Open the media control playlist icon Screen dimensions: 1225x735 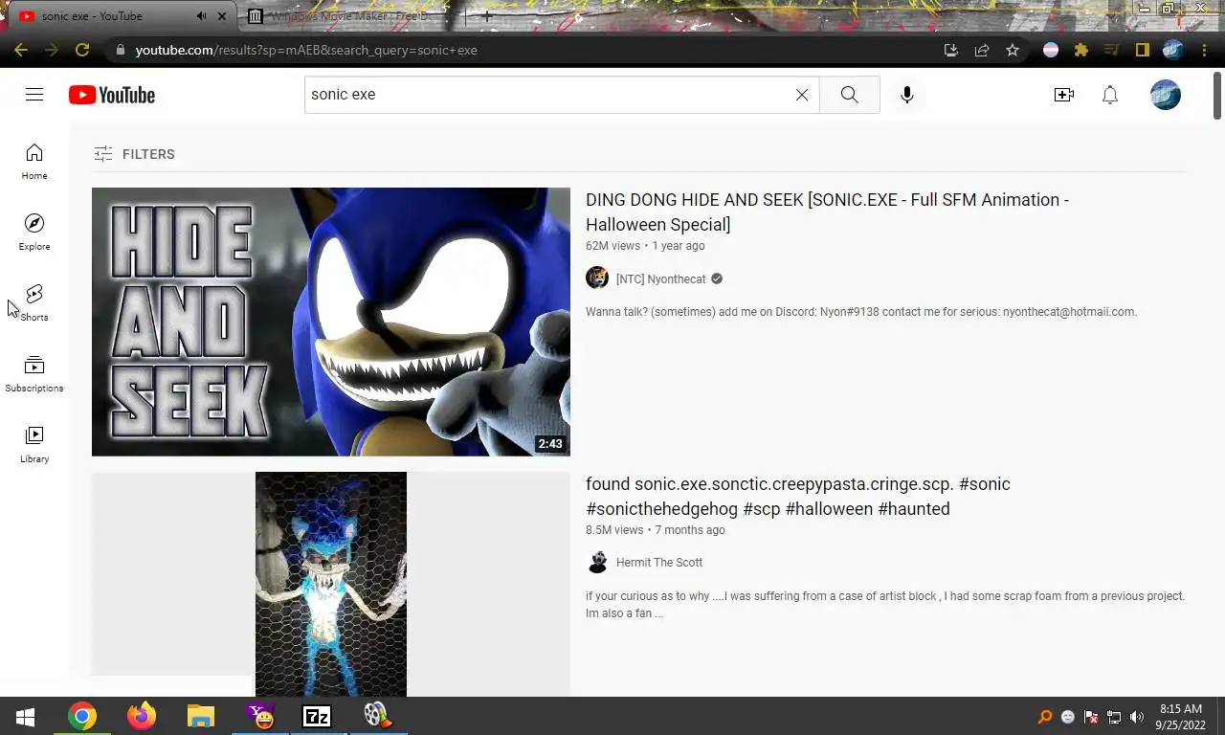click(1112, 50)
